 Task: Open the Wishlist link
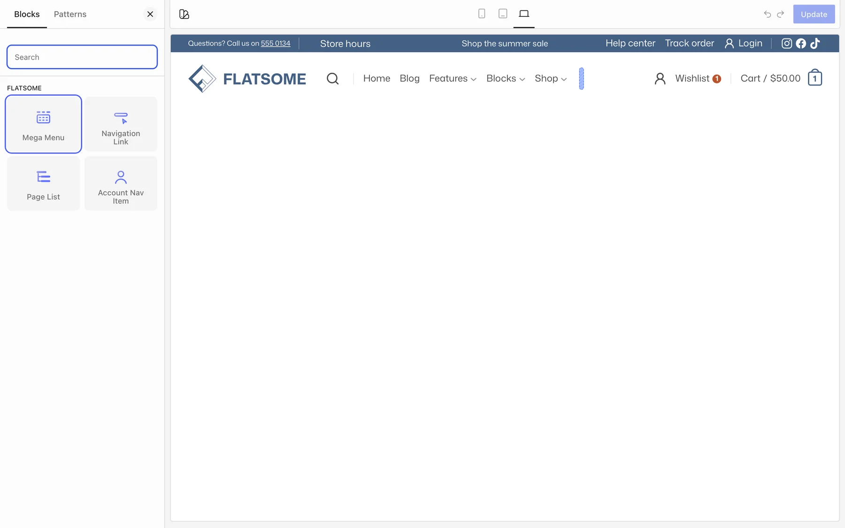point(698,78)
